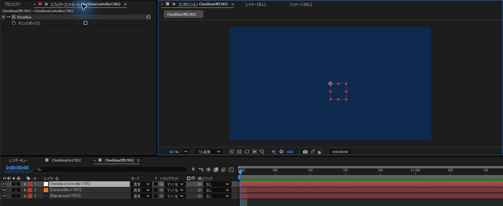Reset the ShowBox effect

pos(148,17)
